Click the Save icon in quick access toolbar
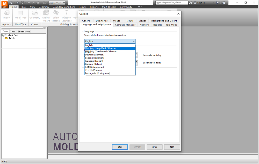Image resolution: width=259 pixels, height=164 pixels. [23, 3]
